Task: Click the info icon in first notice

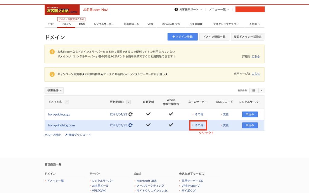Action: coord(52,52)
